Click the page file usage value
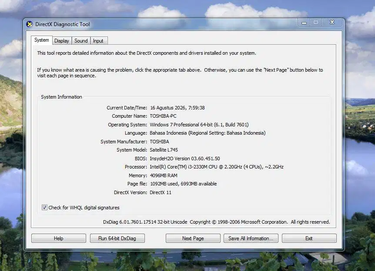The height and width of the screenshot is (271, 375). click(184, 184)
